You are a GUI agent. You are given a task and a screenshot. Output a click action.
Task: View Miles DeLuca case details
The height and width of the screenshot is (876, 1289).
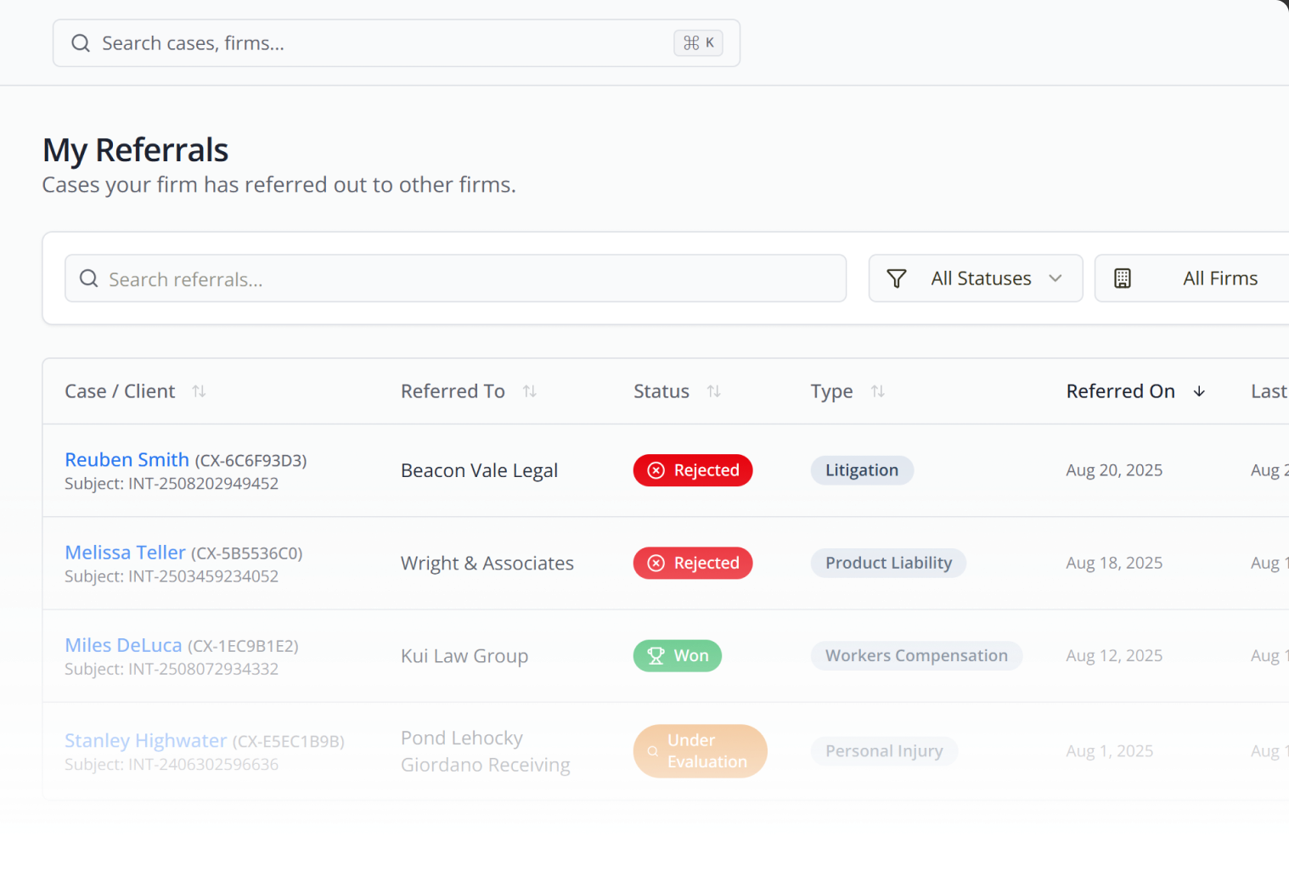pyautogui.click(x=124, y=645)
